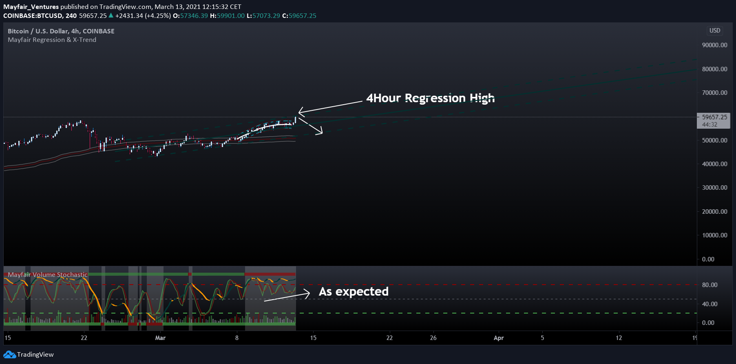
Task: Click the TradingView cloud logo icon
Action: click(9, 355)
